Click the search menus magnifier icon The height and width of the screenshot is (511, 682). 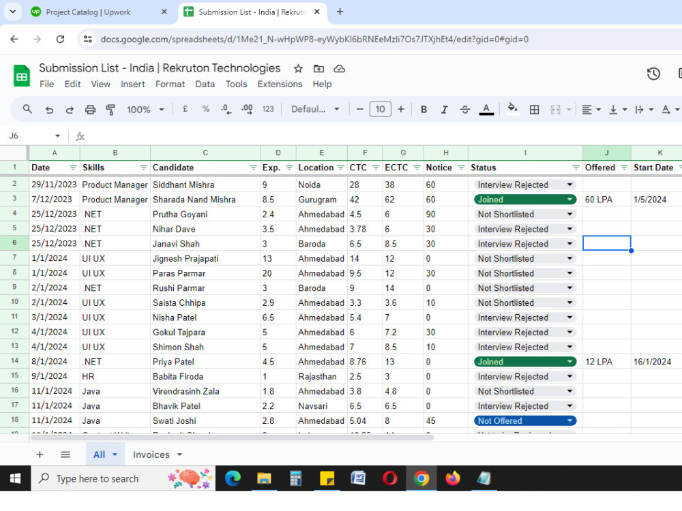pos(27,109)
